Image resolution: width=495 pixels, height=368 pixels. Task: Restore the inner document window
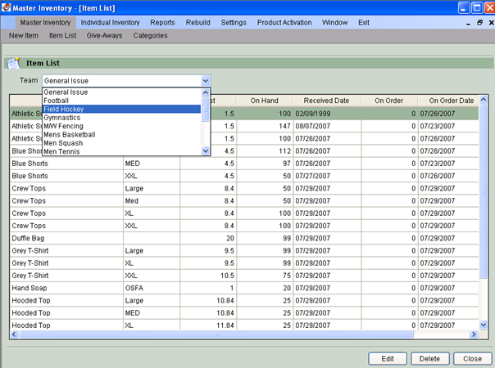click(x=478, y=22)
